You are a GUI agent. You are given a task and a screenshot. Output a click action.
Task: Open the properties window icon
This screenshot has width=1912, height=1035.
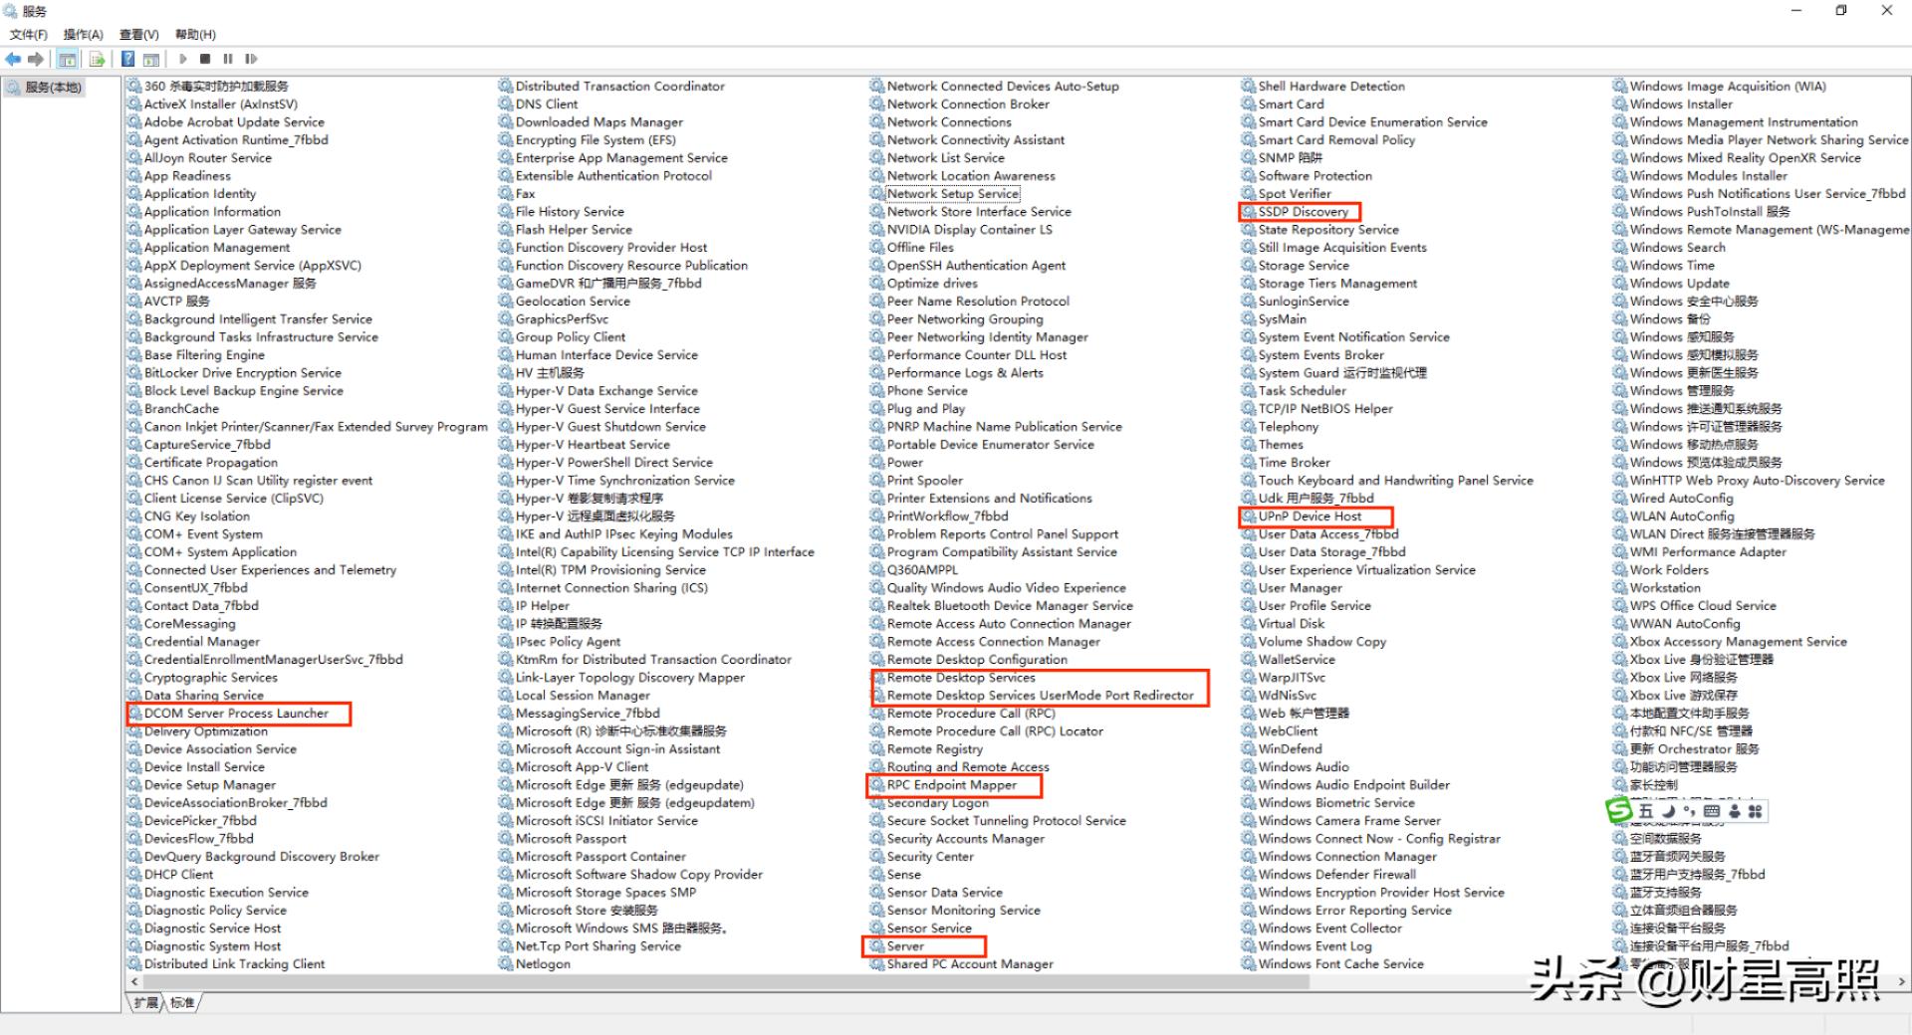tap(151, 59)
